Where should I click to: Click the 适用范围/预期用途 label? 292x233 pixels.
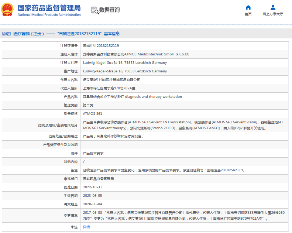[63, 137]
